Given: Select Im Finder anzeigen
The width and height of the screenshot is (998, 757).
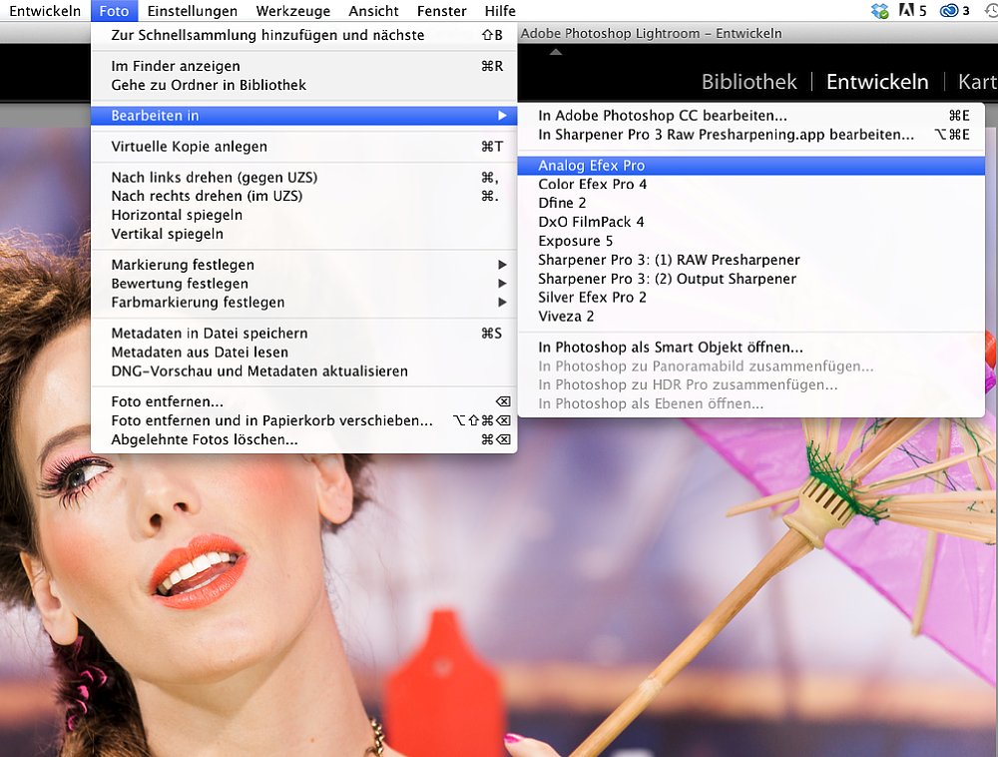Looking at the screenshot, I should (304, 66).
